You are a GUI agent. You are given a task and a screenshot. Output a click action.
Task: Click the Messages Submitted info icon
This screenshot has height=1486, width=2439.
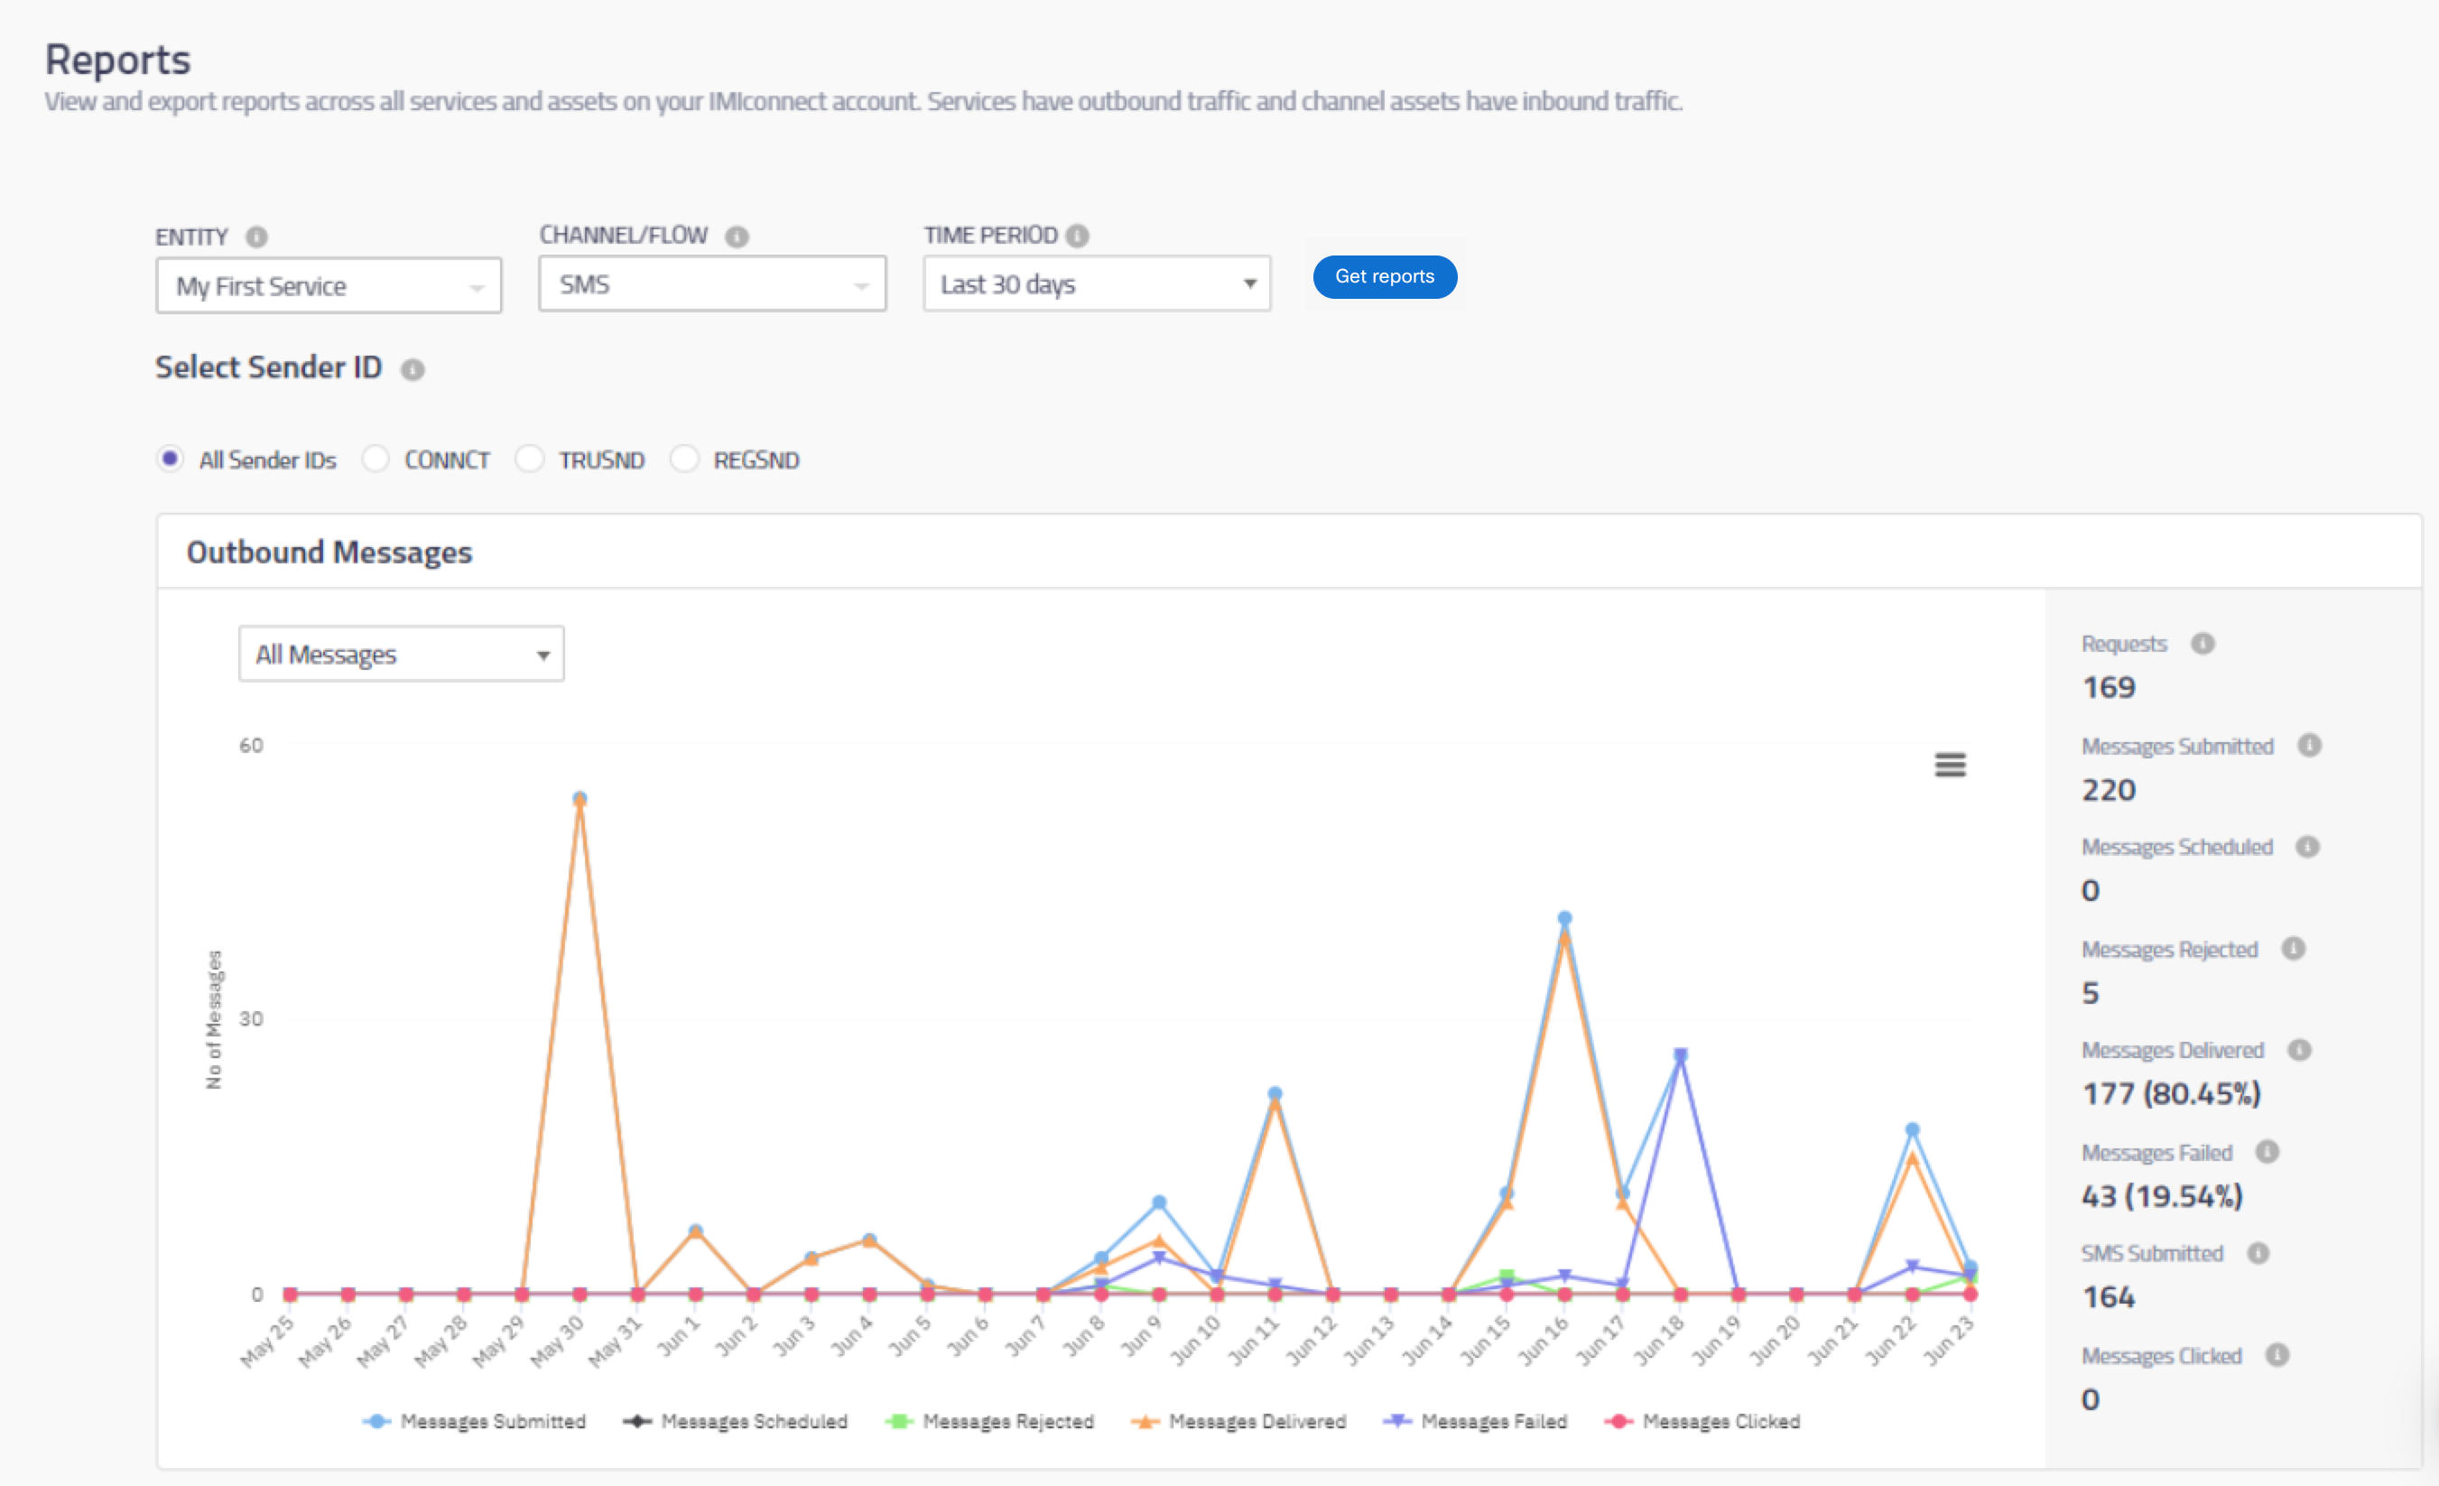click(x=2309, y=746)
